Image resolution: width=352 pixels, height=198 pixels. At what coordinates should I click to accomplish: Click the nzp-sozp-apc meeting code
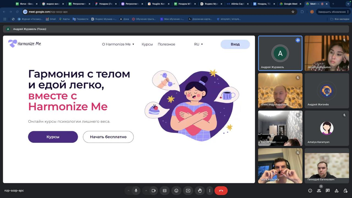[x=14, y=191]
